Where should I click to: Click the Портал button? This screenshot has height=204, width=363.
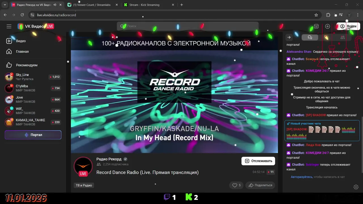pos(33,135)
